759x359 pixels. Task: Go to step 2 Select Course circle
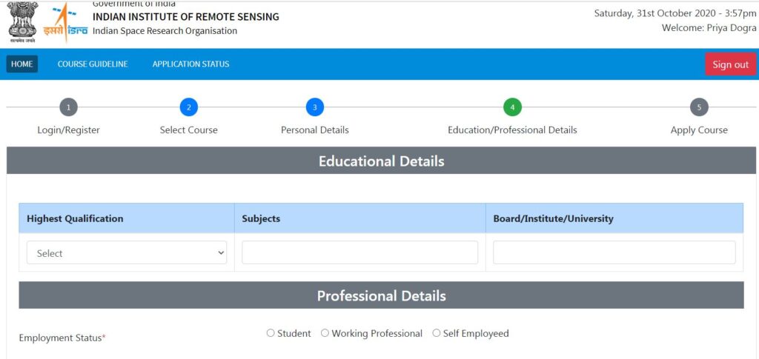pos(189,107)
